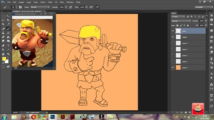214x120 pixels.
Task: Show Layer 3
Action: click(173, 49)
